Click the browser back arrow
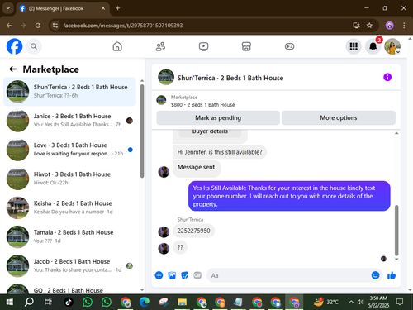413x310 pixels. (9, 26)
